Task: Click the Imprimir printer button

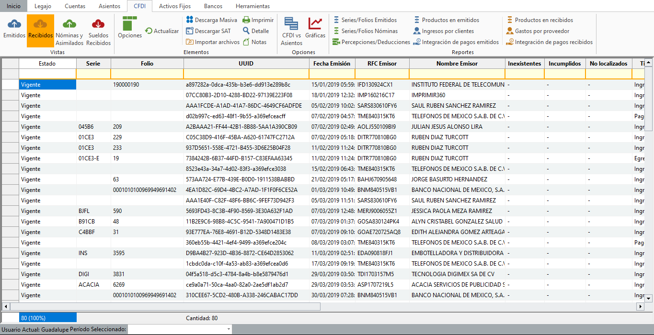Action: pos(258,20)
